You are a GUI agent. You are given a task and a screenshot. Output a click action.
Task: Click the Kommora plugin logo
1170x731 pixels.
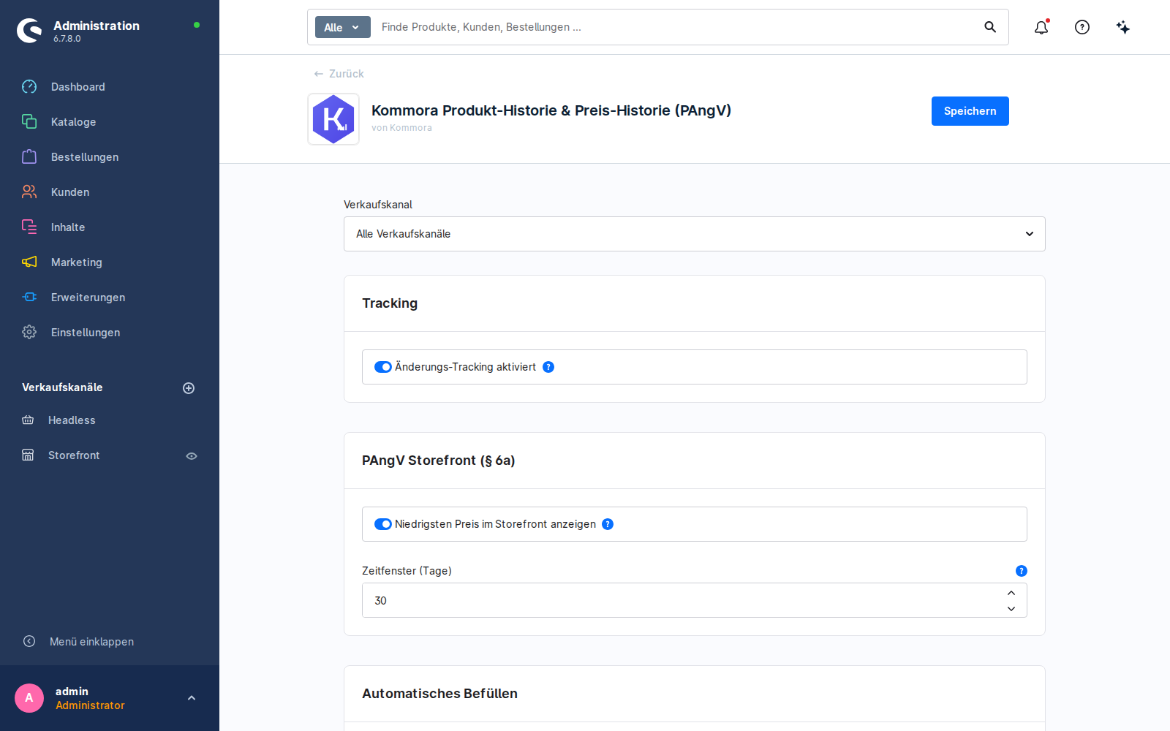tap(333, 119)
